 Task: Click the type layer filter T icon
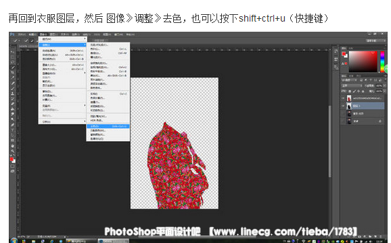[371, 80]
